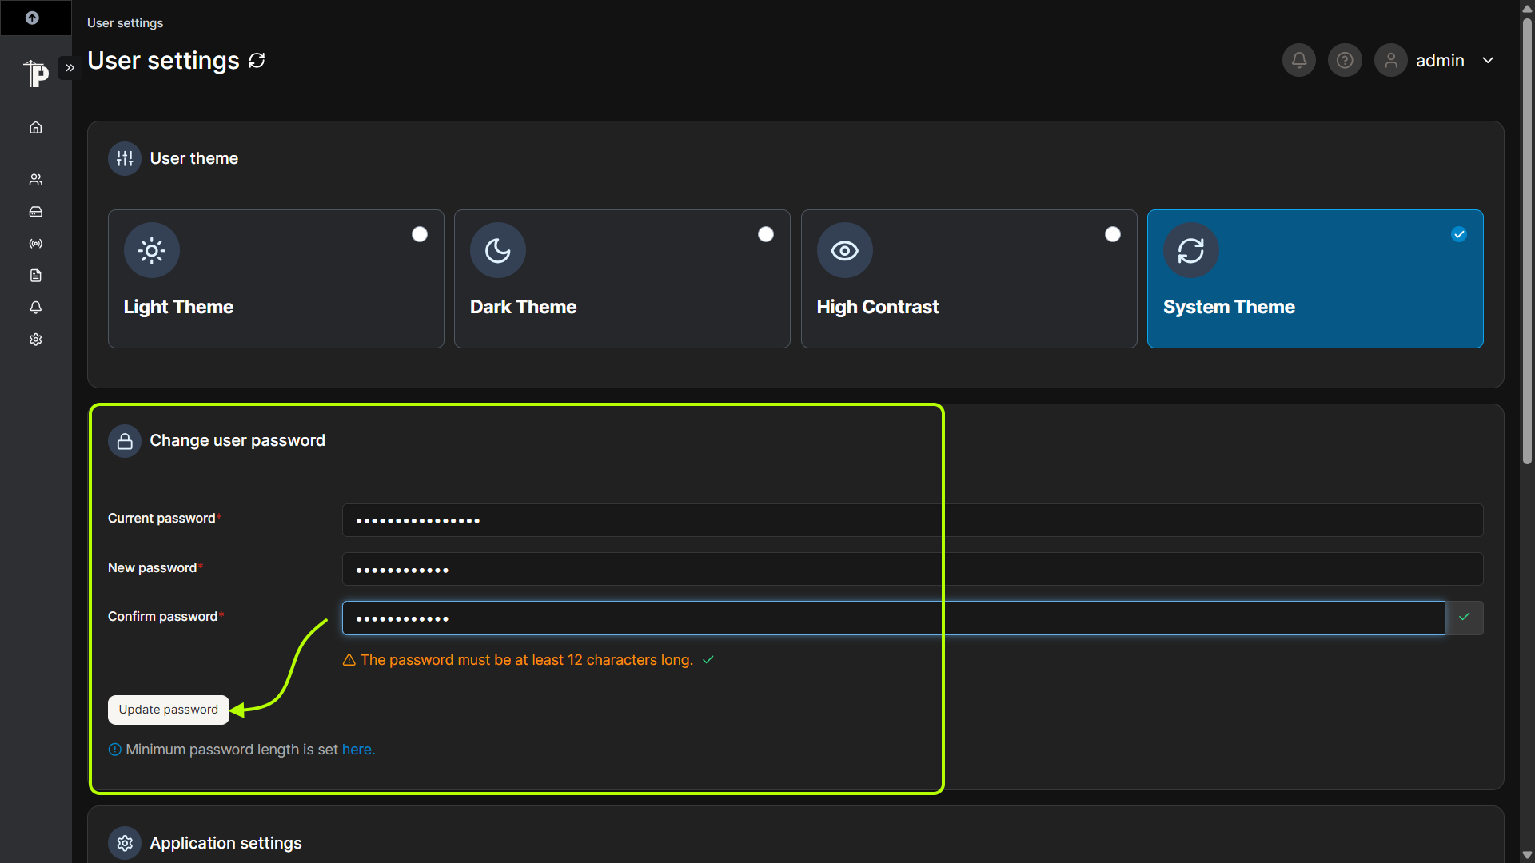Open the document logs icon in sidebar

point(36,276)
